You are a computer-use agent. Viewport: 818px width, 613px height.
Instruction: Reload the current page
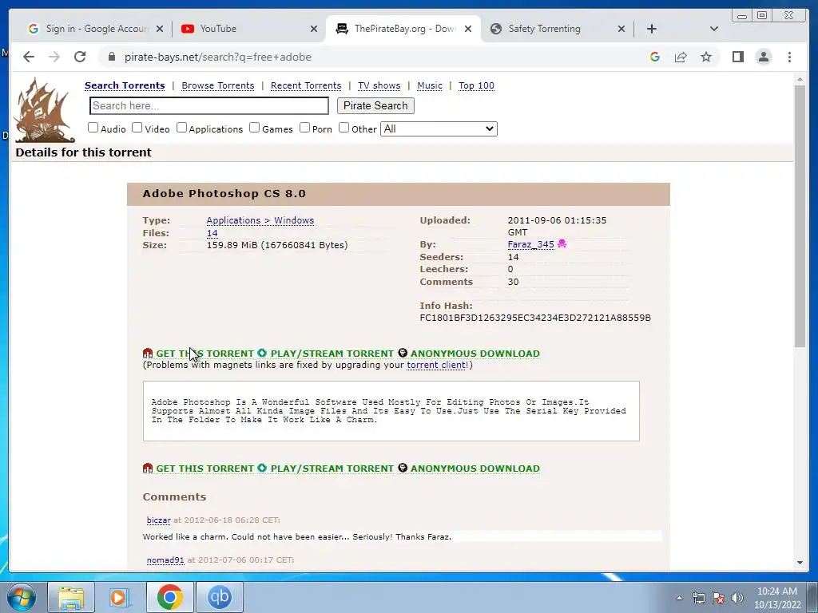(x=80, y=57)
